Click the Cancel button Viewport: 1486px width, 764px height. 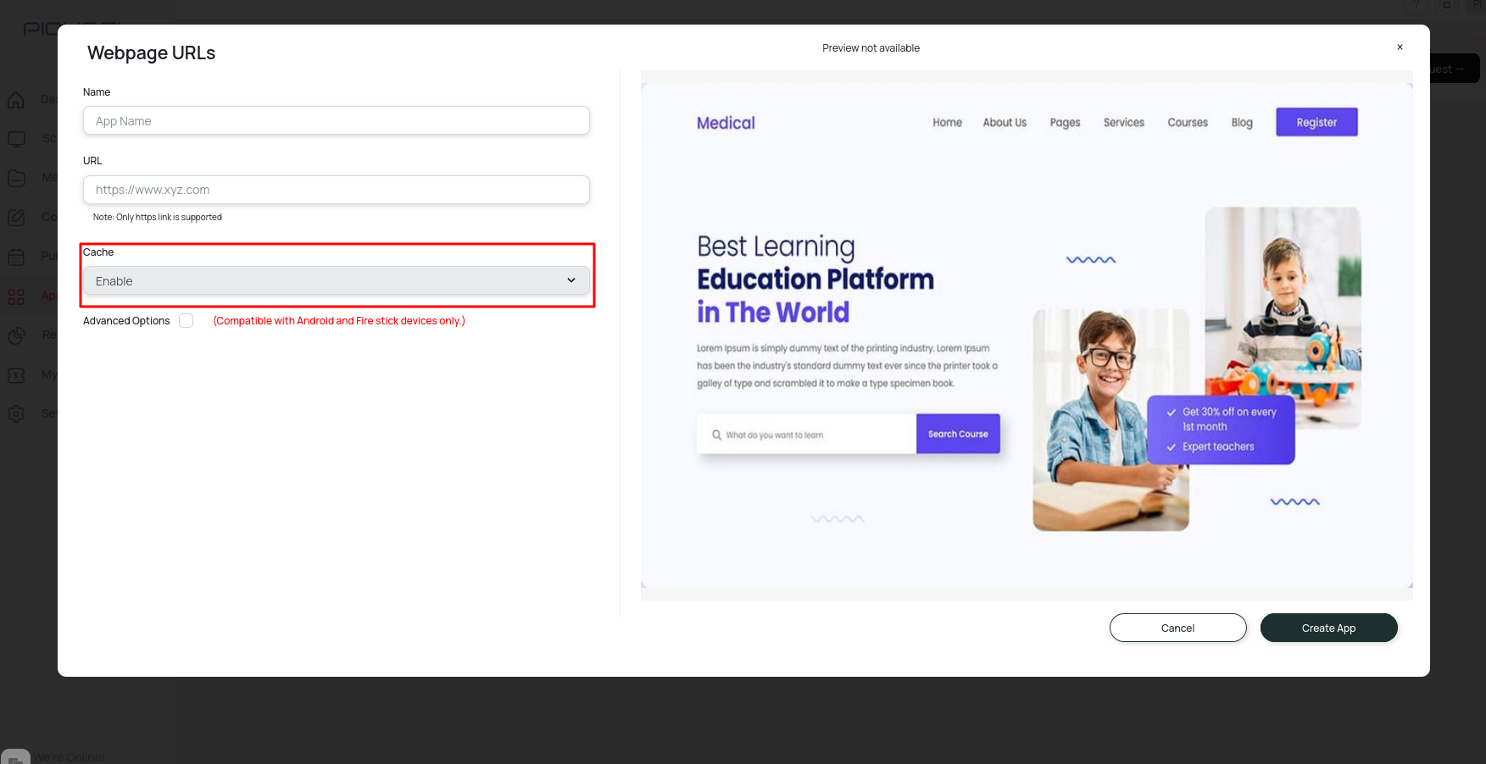coord(1177,628)
